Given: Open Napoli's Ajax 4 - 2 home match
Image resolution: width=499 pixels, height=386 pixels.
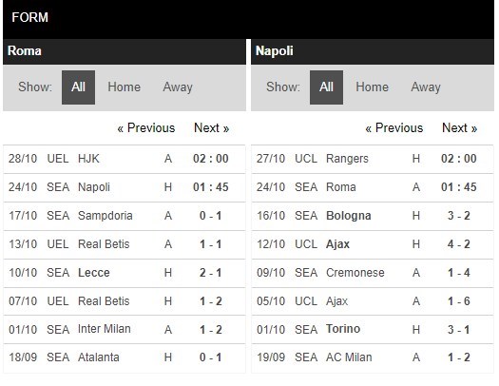Looking at the screenshot, I should [373, 244].
